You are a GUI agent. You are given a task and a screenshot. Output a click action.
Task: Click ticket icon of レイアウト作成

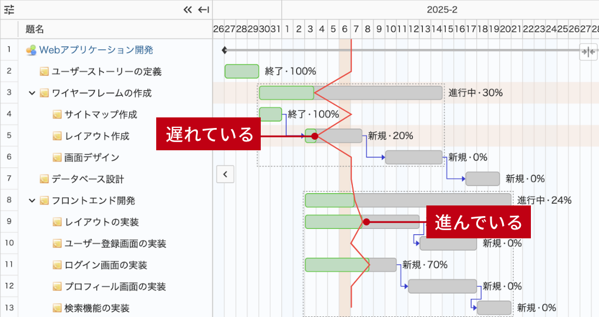click(x=57, y=136)
